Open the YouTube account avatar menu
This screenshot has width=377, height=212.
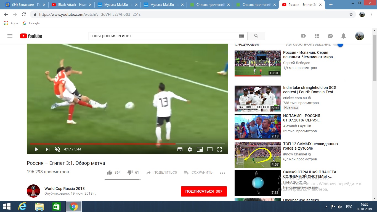(x=359, y=36)
